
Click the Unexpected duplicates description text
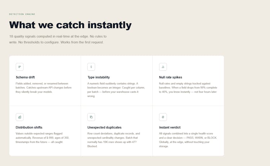point(113,140)
